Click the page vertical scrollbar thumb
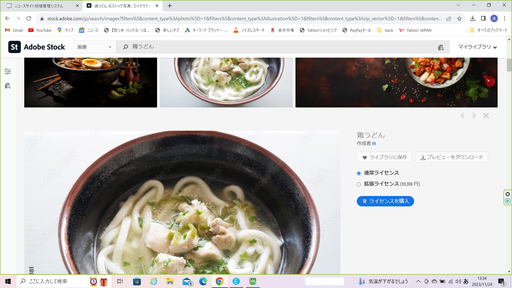The width and height of the screenshot is (512, 288). coord(509,65)
